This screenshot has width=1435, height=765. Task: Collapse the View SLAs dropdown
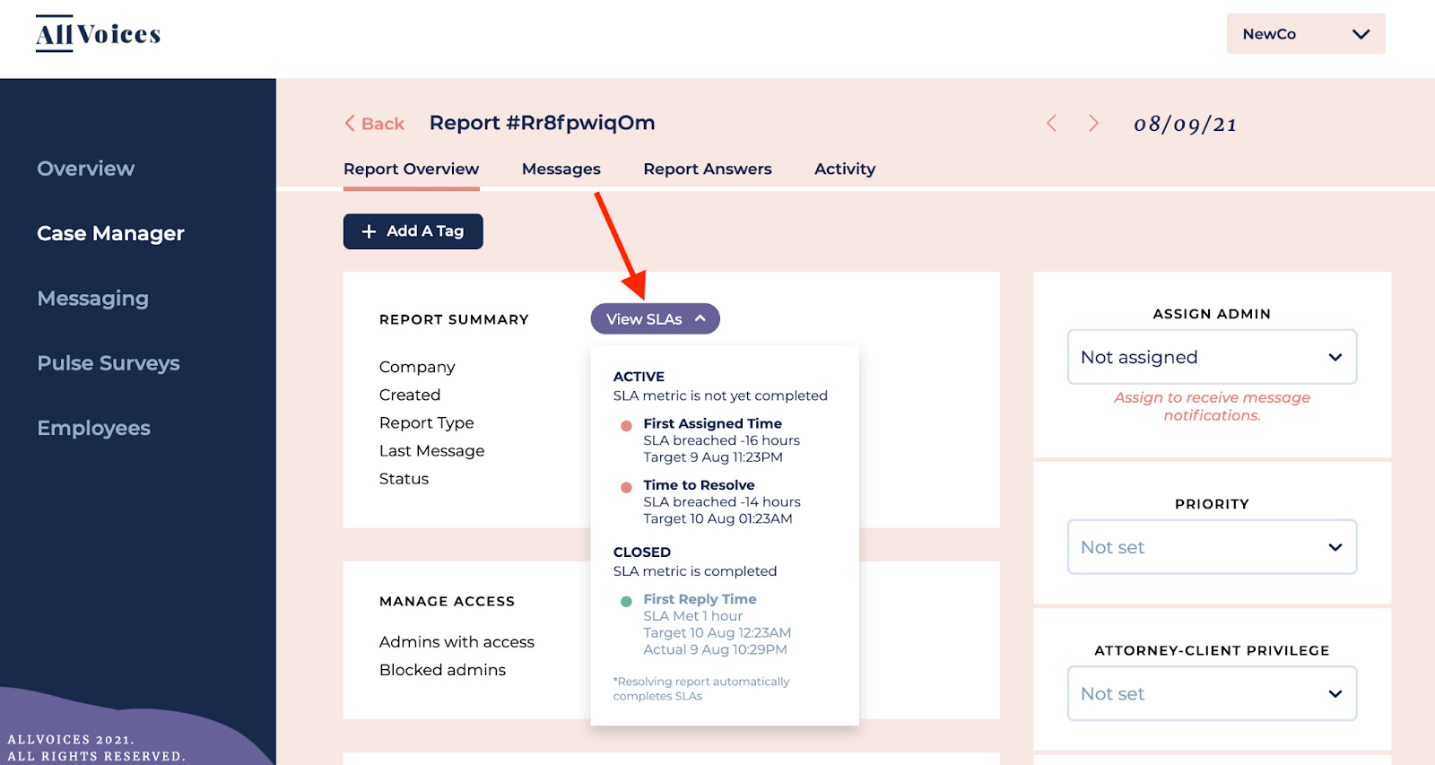pos(655,319)
